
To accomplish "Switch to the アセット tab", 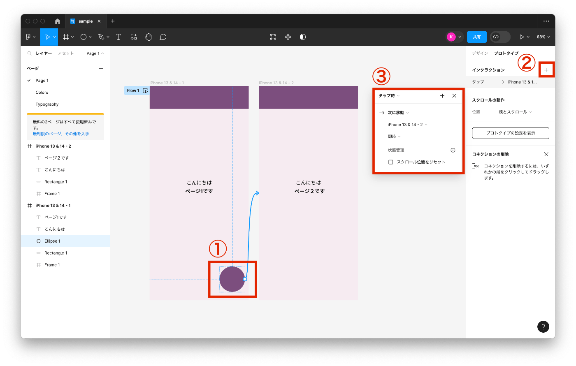I will coord(66,53).
